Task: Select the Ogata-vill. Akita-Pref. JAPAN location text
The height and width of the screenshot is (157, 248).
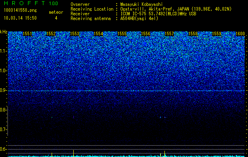Action: click(x=176, y=9)
